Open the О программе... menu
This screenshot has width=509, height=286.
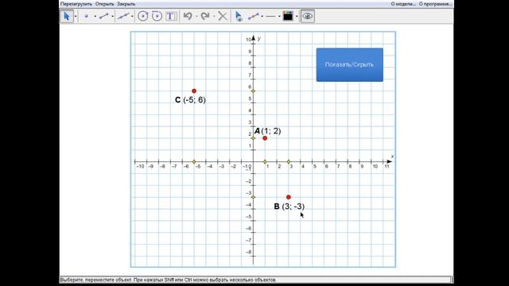435,4
